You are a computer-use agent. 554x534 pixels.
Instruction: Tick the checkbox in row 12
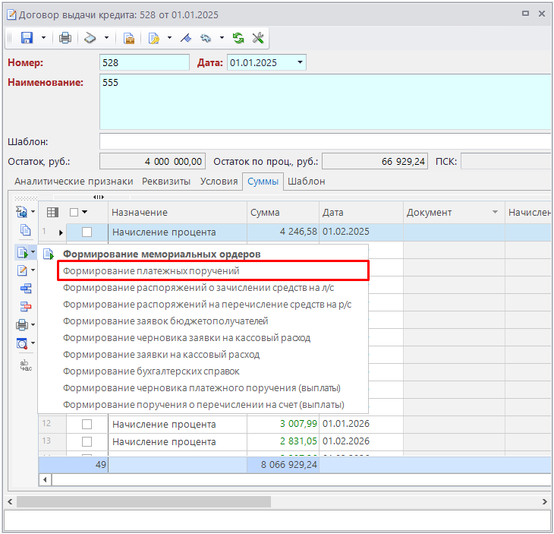coord(87,425)
